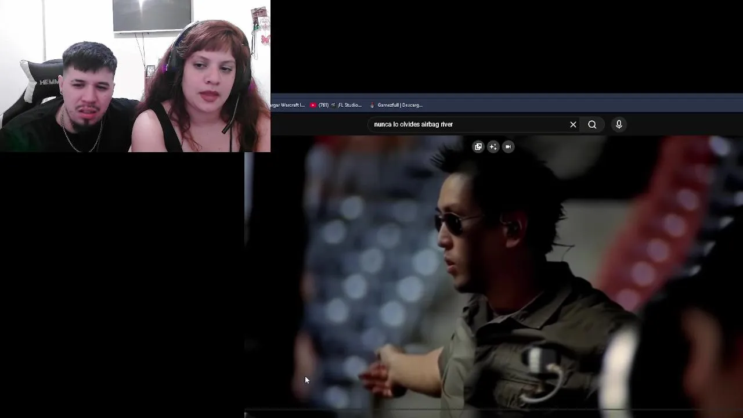
Task: Click the copy frame overlay icon
Action: [478, 147]
